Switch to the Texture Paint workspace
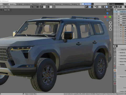 click(x=35, y=4)
